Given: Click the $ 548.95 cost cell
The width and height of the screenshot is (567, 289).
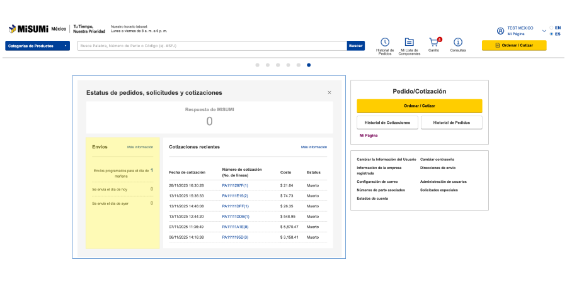Looking at the screenshot, I should 288,217.
